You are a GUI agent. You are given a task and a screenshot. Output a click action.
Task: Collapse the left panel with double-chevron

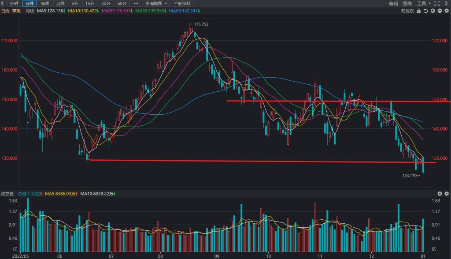3,4
